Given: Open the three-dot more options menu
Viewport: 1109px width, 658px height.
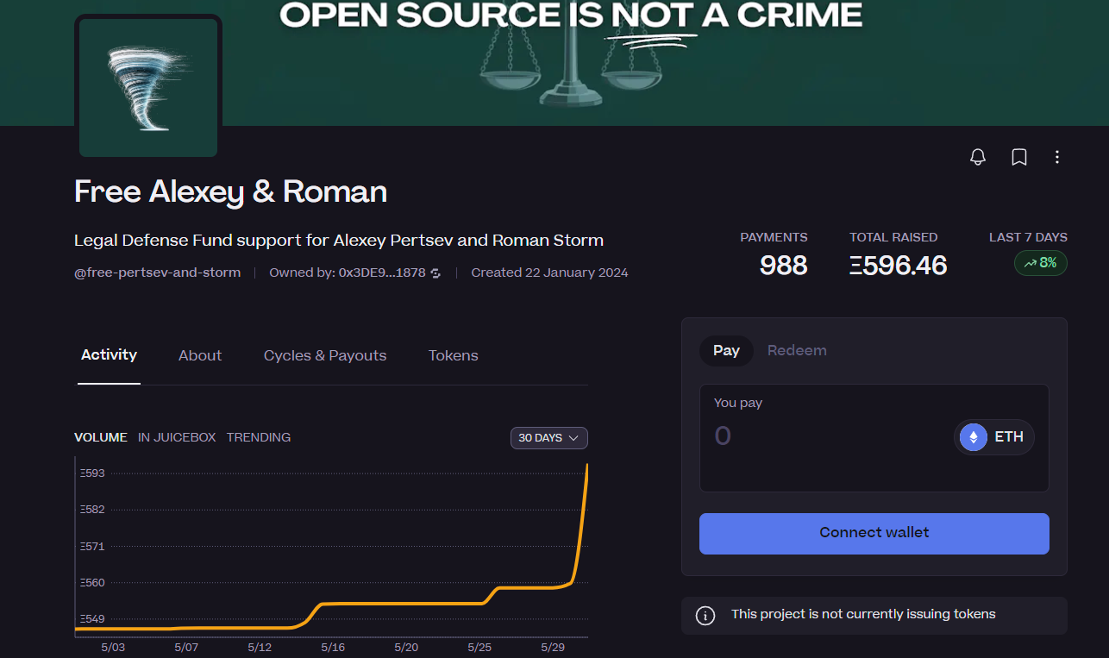Looking at the screenshot, I should [1057, 157].
